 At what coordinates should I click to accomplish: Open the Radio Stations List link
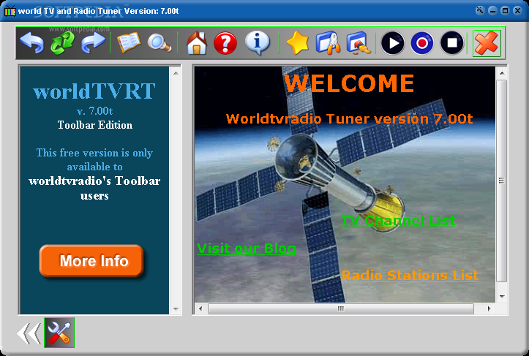coord(410,276)
